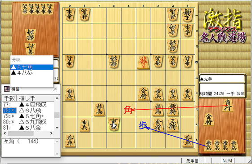Select gote's silver piece in top-left hand tray

coord(31,35)
